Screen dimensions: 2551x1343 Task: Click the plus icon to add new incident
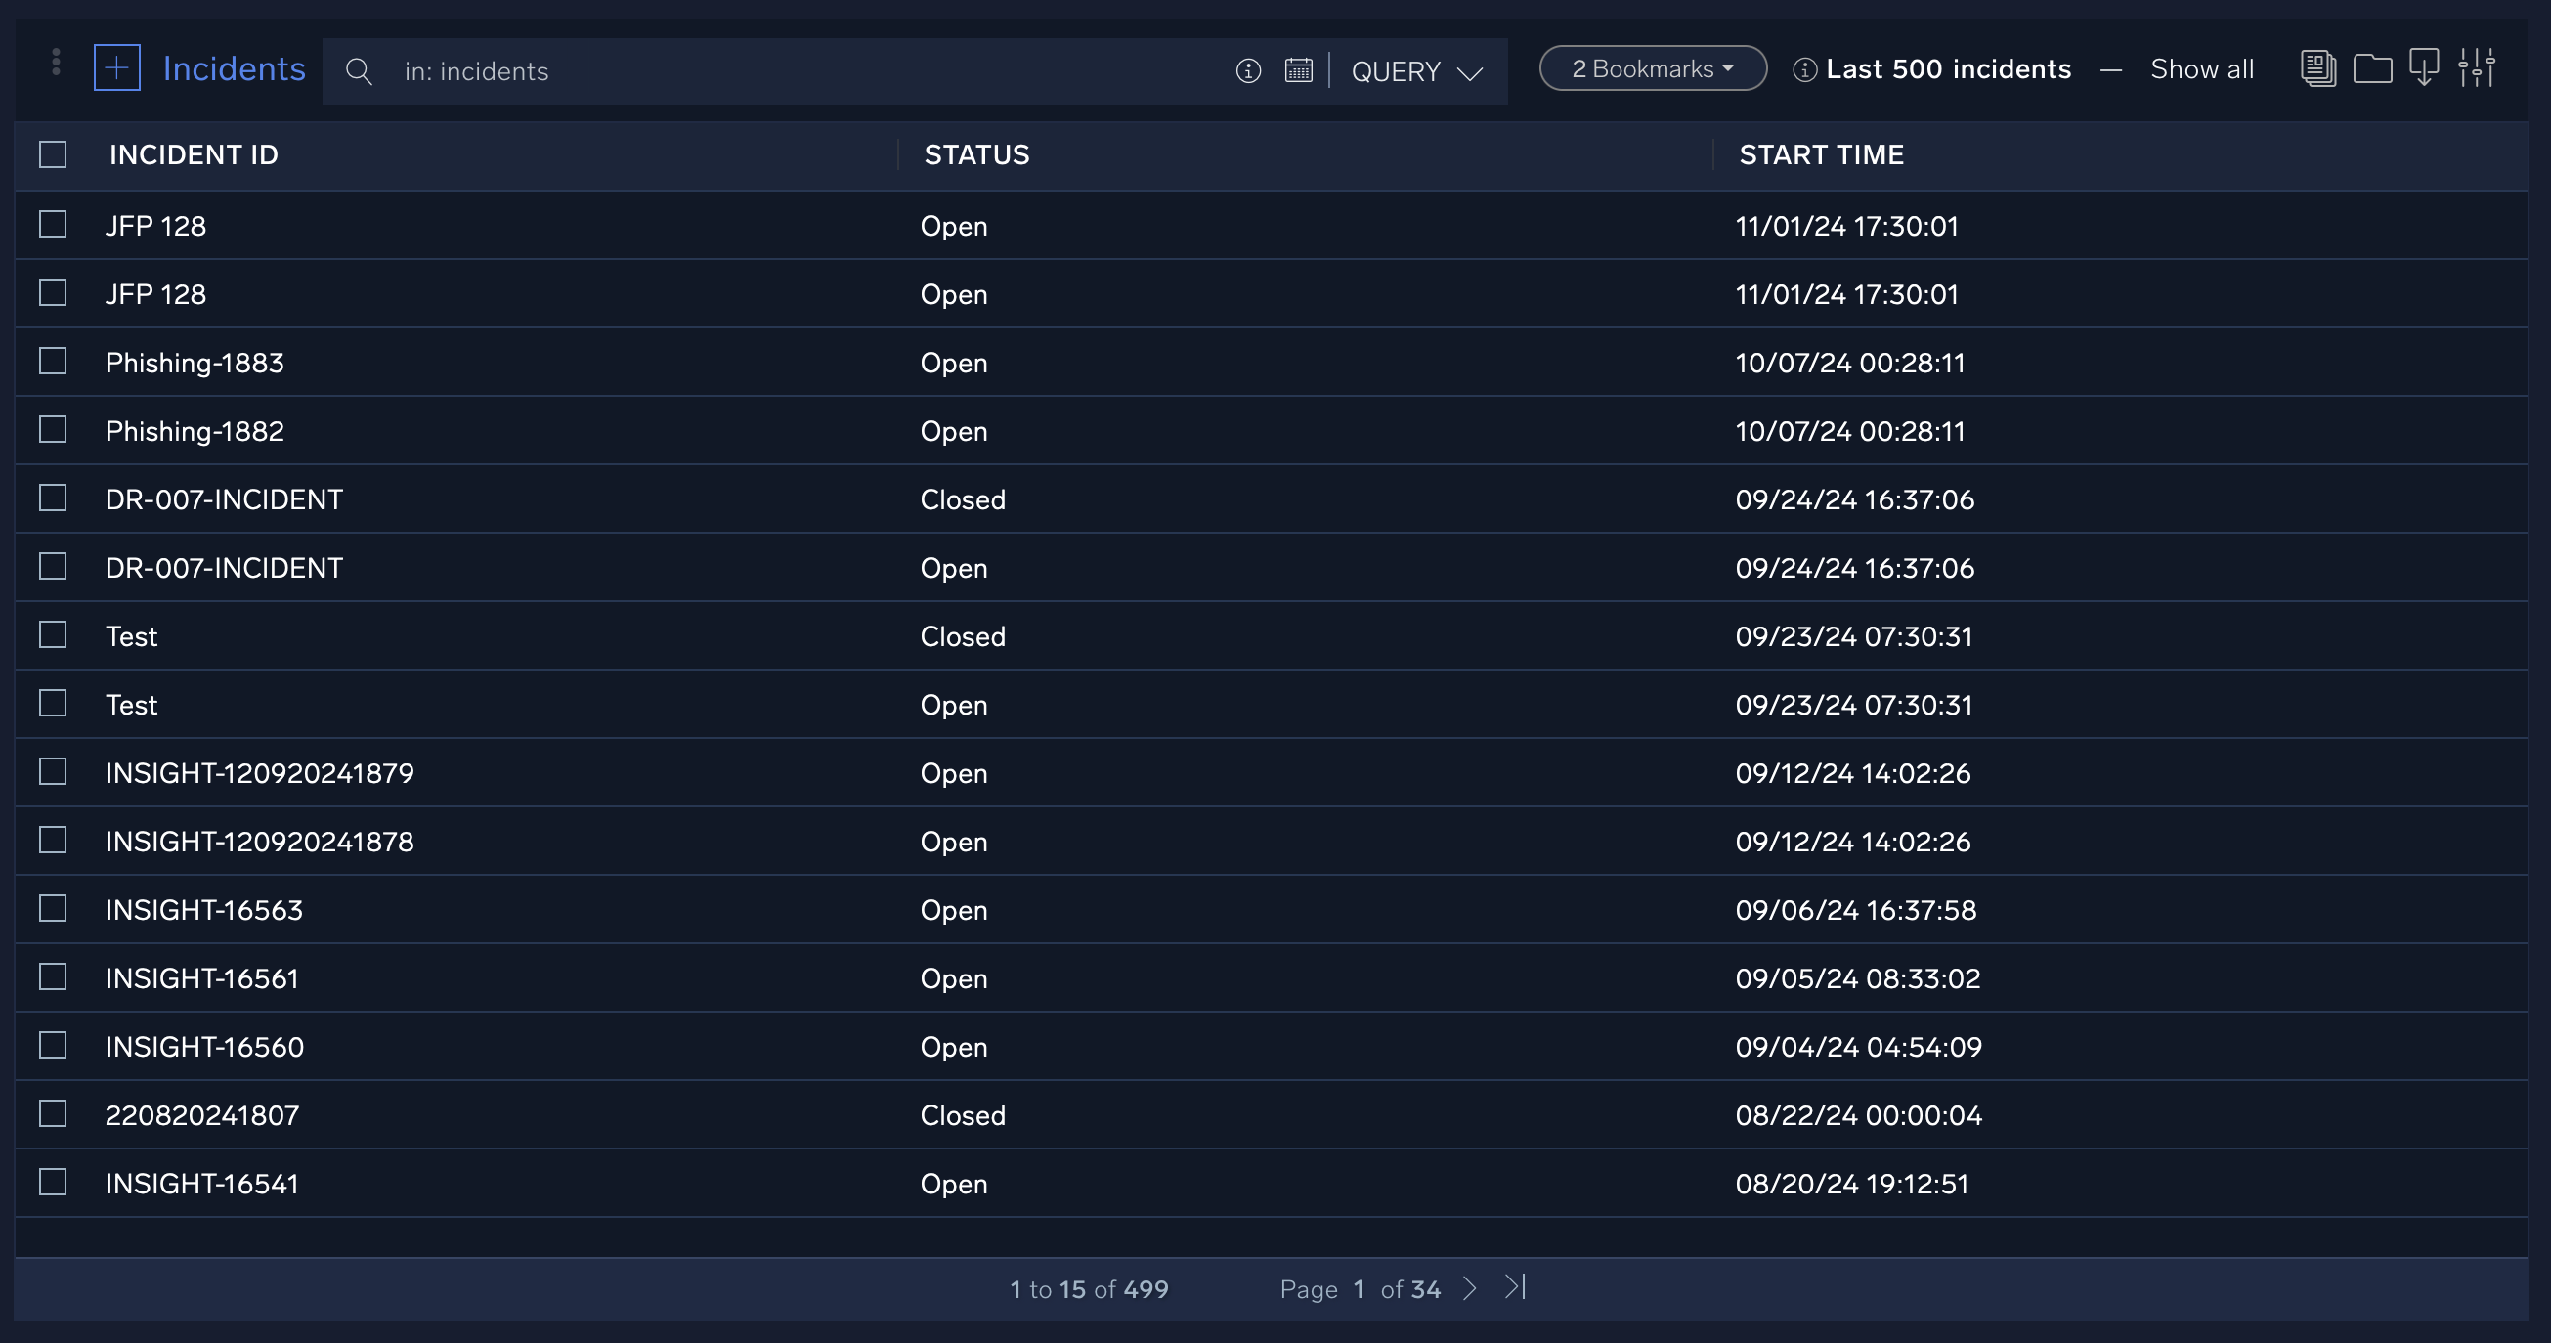point(116,69)
